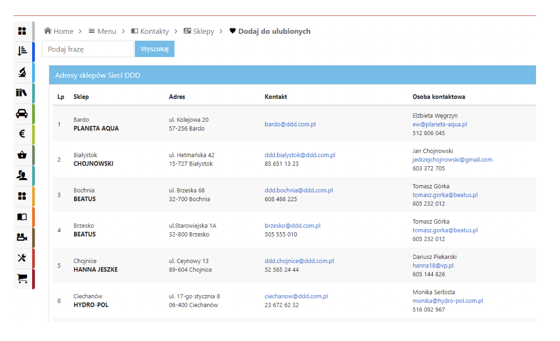The height and width of the screenshot is (341, 560).
Task: Open the widgets icon with gray tab
Action: click(x=22, y=31)
